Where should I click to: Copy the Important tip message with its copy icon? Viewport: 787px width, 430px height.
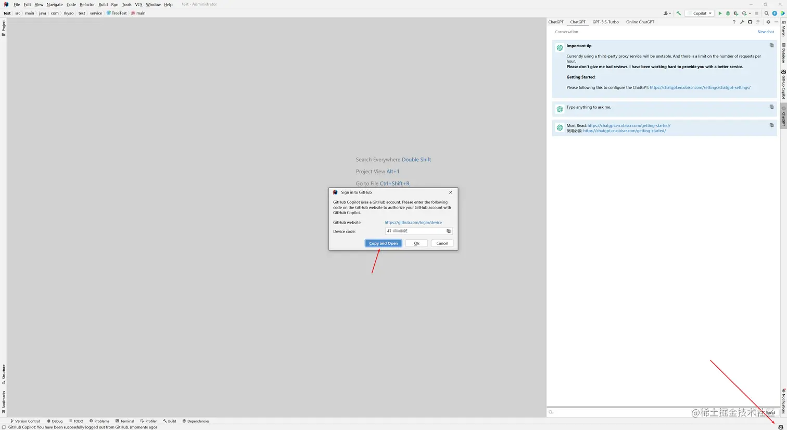coord(771,45)
